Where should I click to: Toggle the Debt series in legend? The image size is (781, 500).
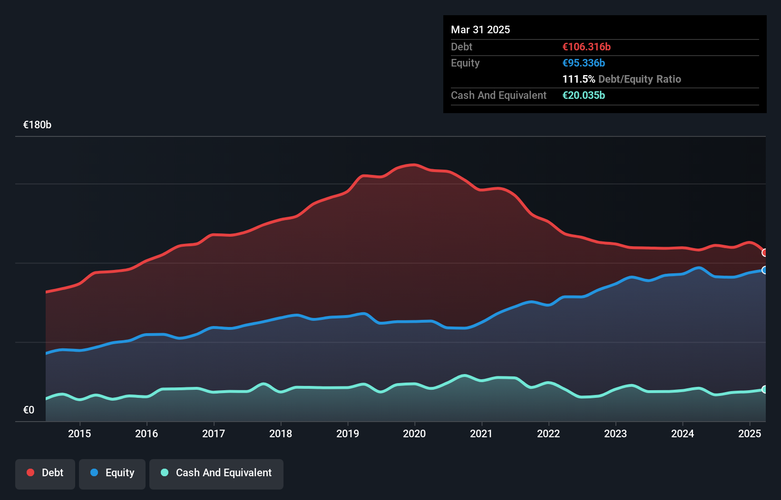pyautogui.click(x=45, y=473)
